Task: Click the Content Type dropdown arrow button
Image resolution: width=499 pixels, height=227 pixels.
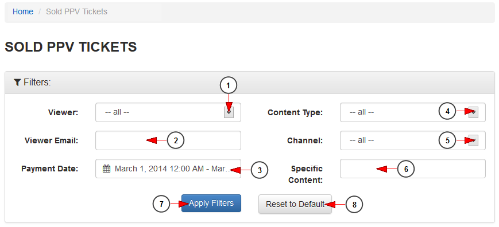Action: point(473,112)
